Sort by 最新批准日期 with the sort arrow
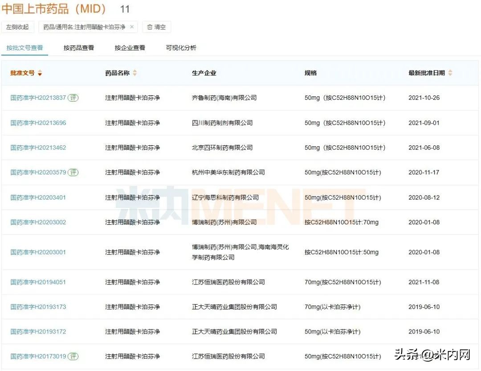Image resolution: width=481 pixels, height=371 pixels. [x=450, y=73]
